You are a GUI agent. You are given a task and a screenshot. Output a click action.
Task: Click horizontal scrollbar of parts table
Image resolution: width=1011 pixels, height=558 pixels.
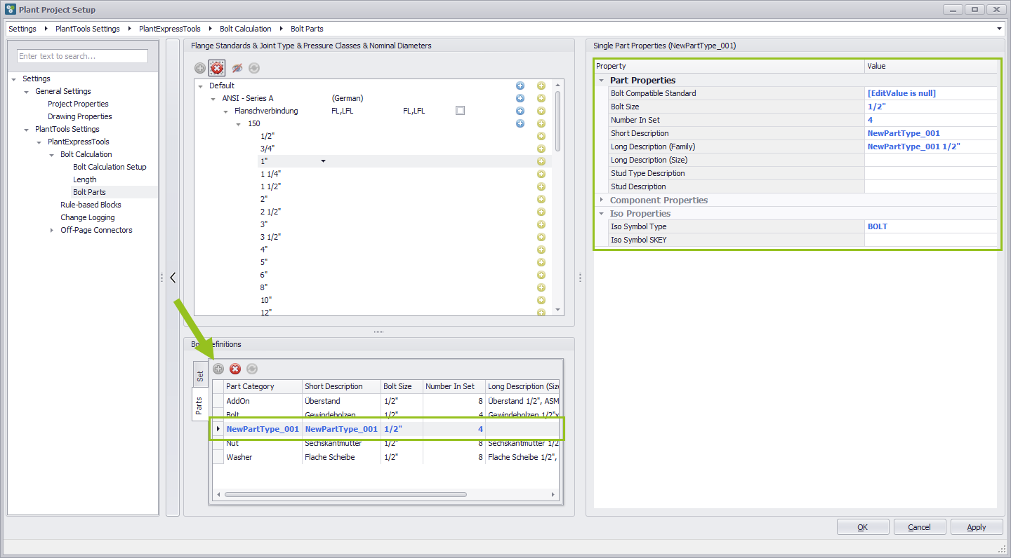point(345,495)
